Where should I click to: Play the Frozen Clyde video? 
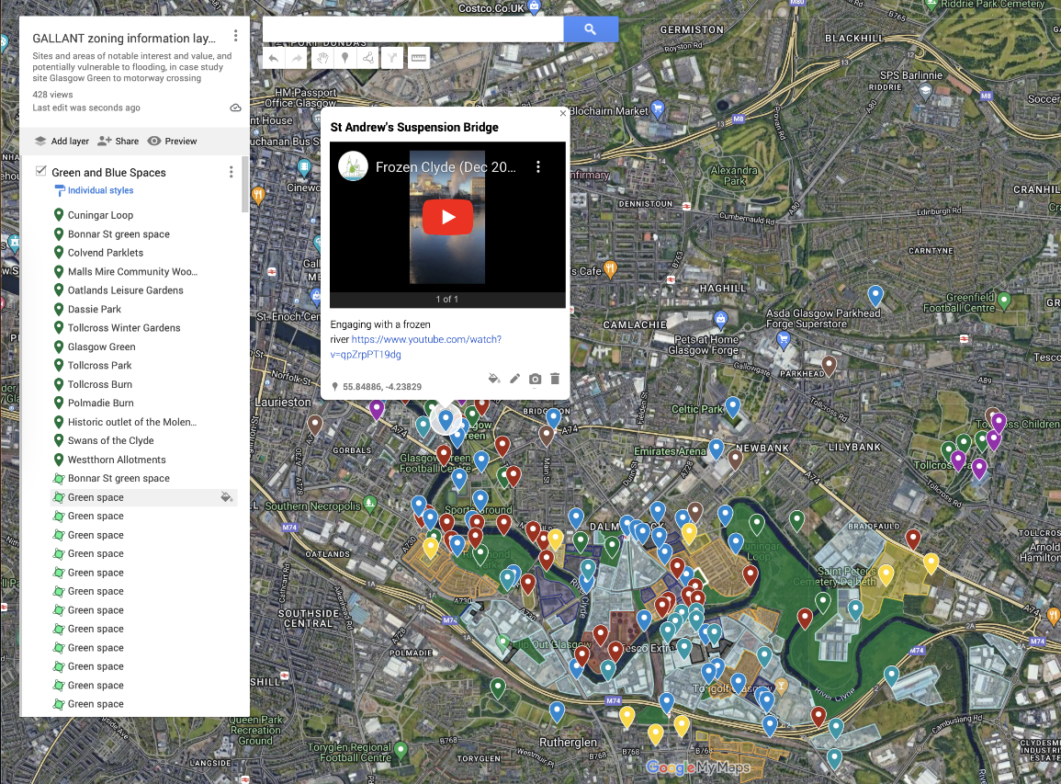click(x=447, y=217)
